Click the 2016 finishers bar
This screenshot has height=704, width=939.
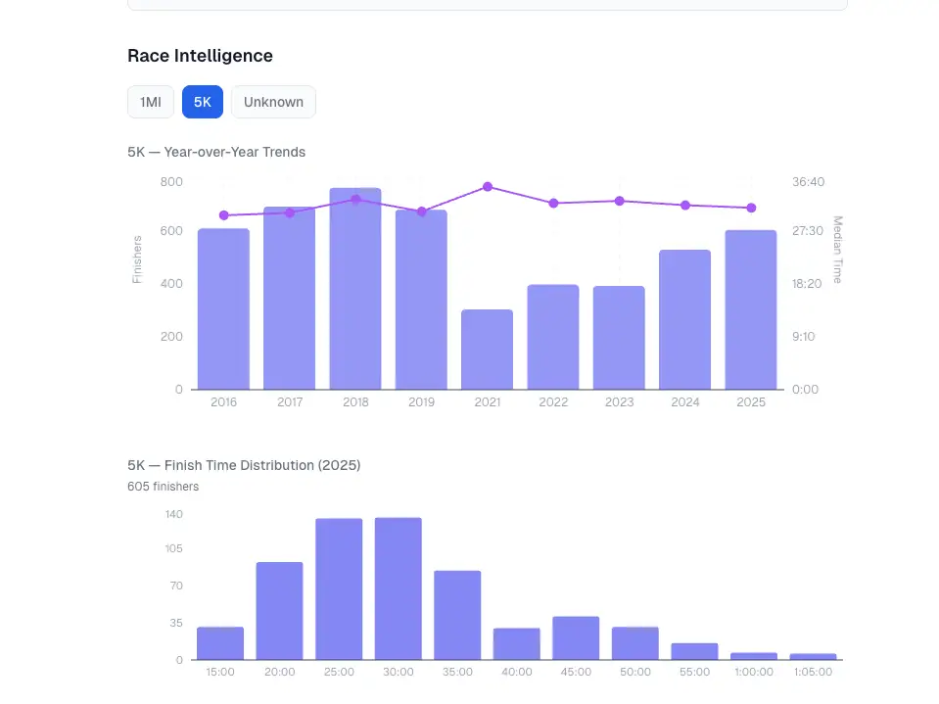click(224, 308)
